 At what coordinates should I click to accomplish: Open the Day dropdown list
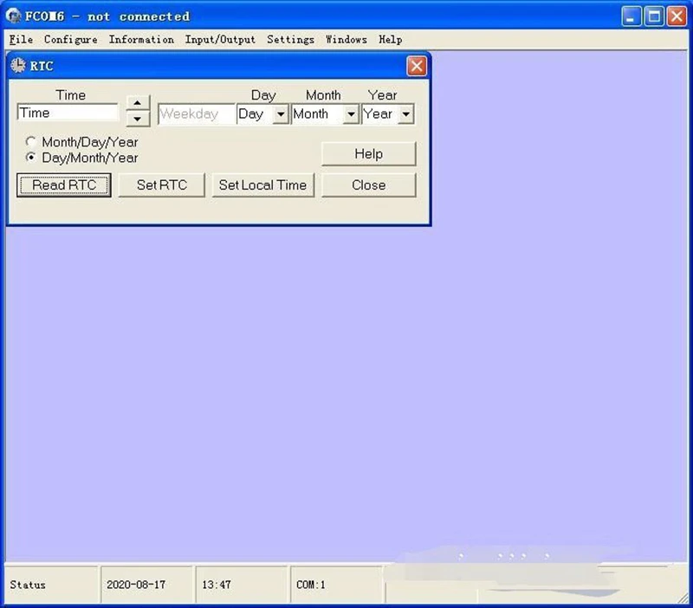pos(281,114)
